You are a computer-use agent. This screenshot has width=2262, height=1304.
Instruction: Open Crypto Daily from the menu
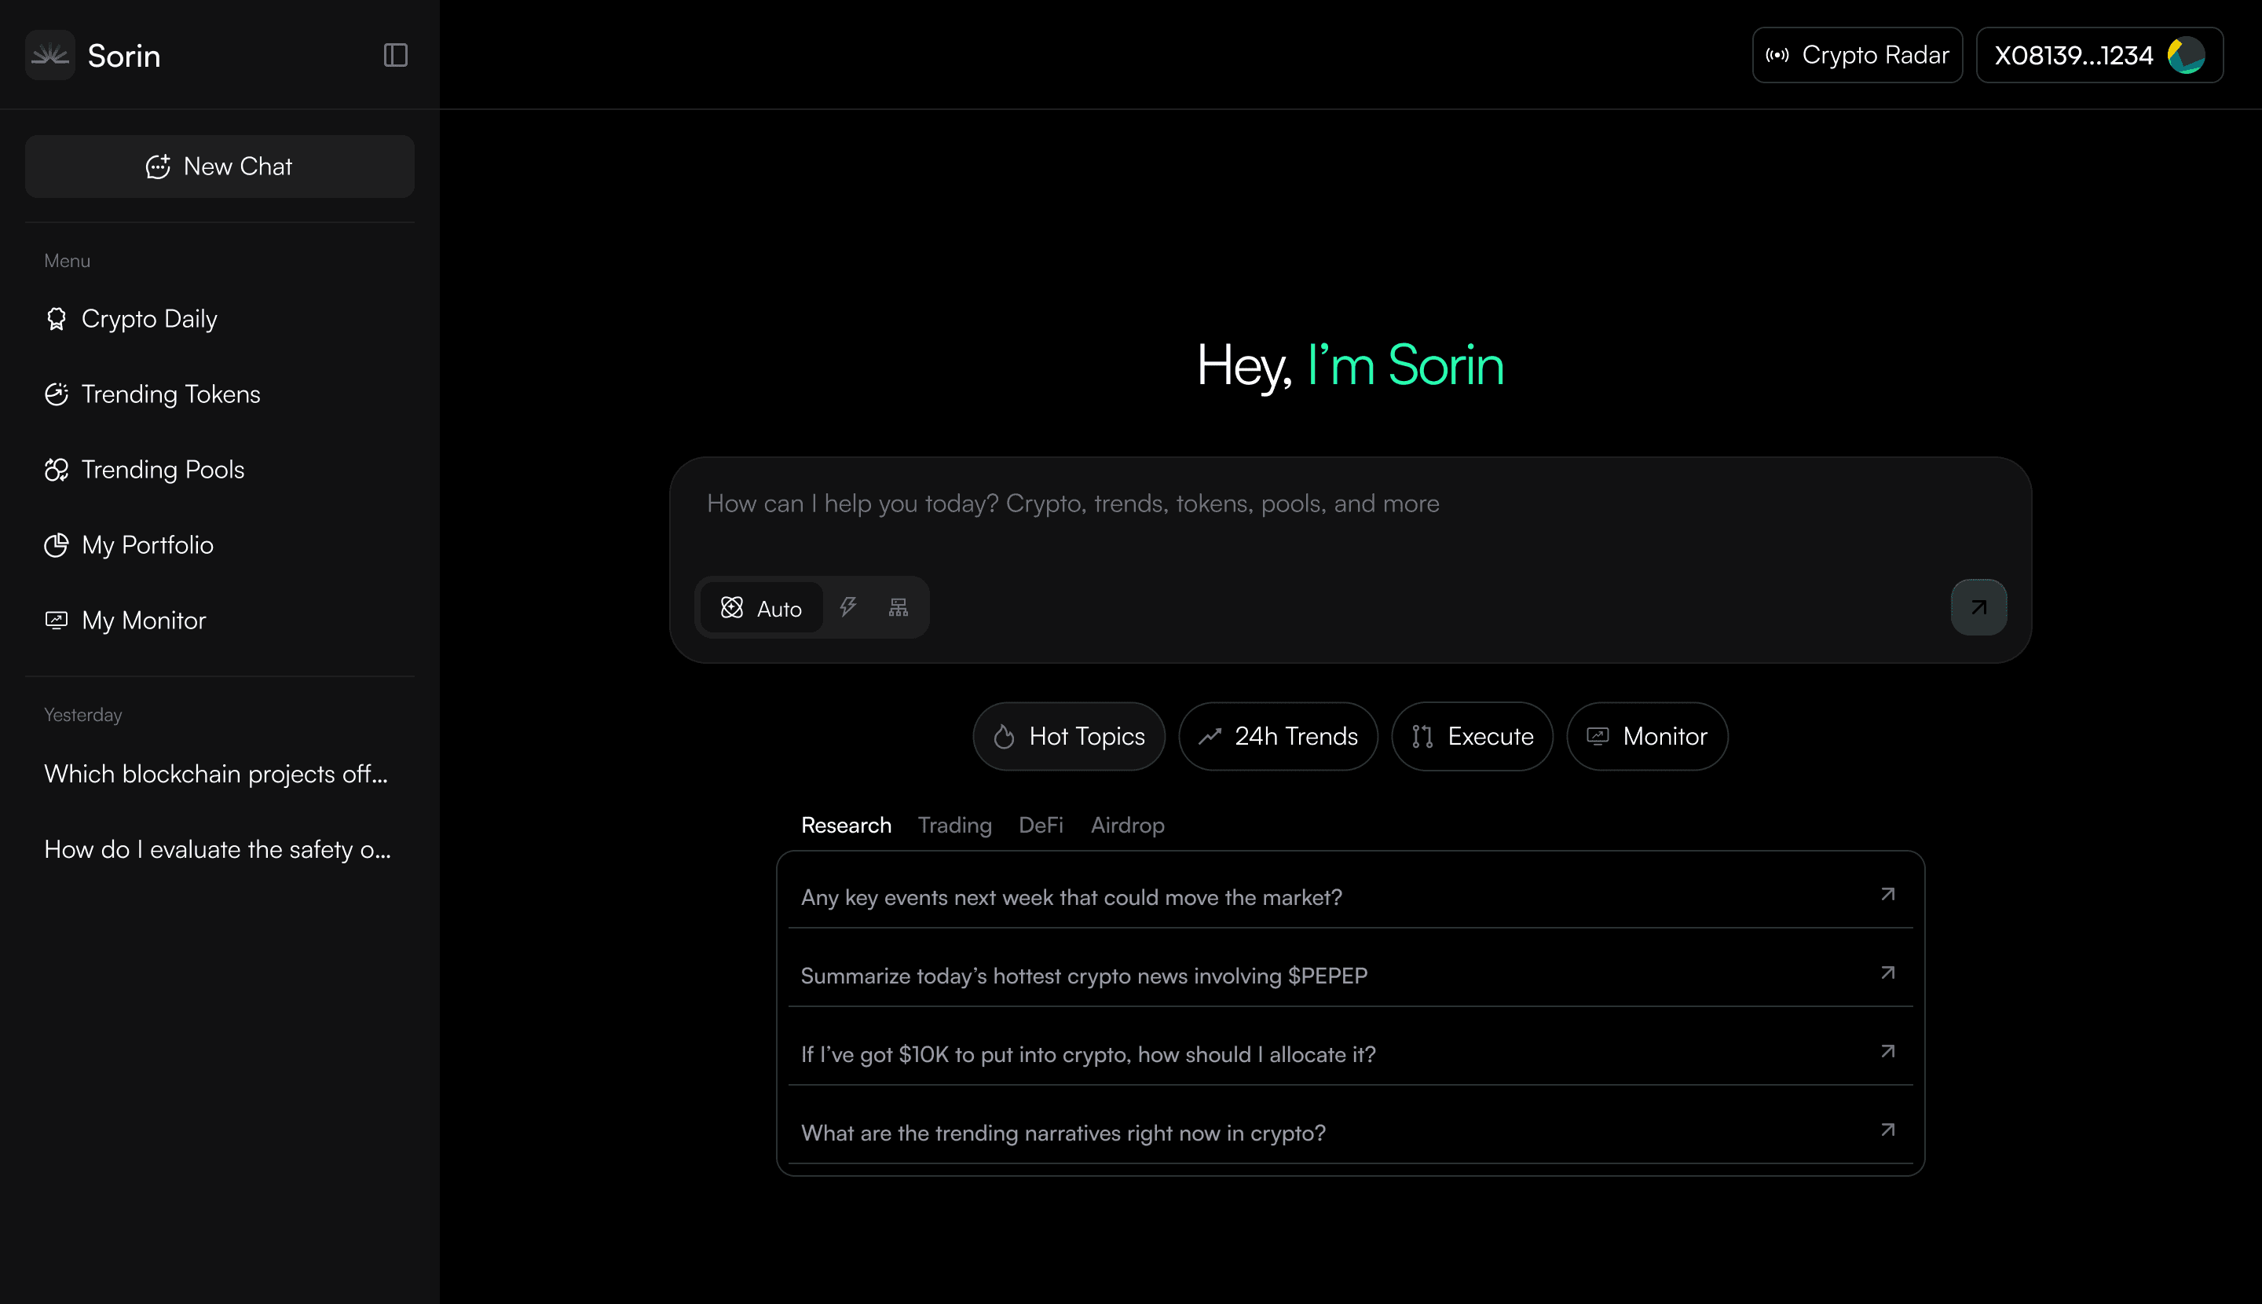(x=148, y=319)
